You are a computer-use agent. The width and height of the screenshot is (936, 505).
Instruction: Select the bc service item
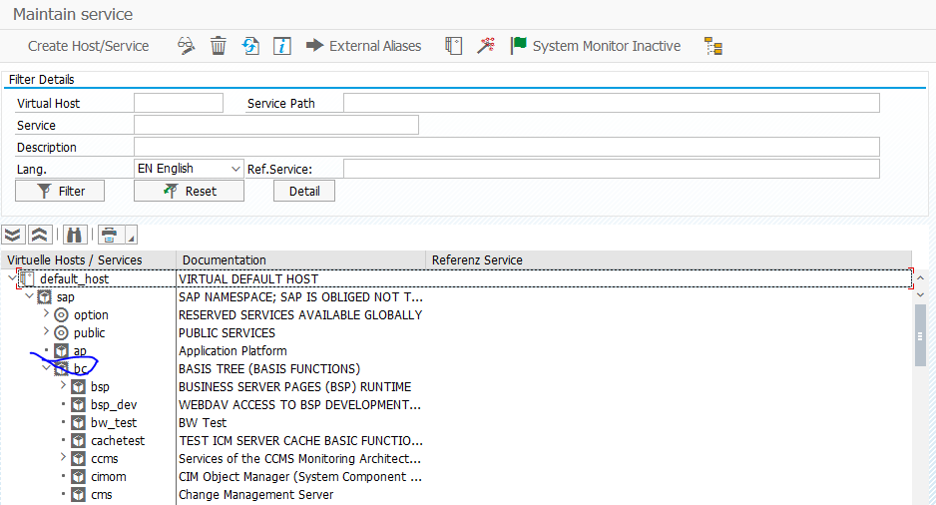(81, 368)
